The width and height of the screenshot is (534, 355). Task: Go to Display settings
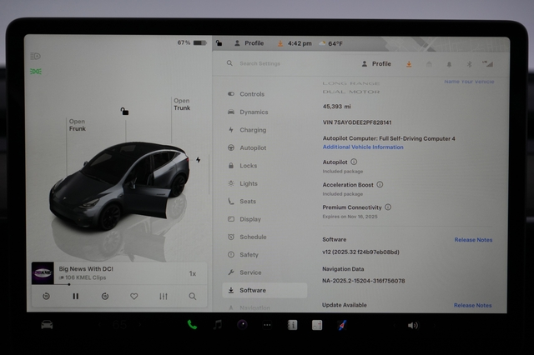point(244,219)
